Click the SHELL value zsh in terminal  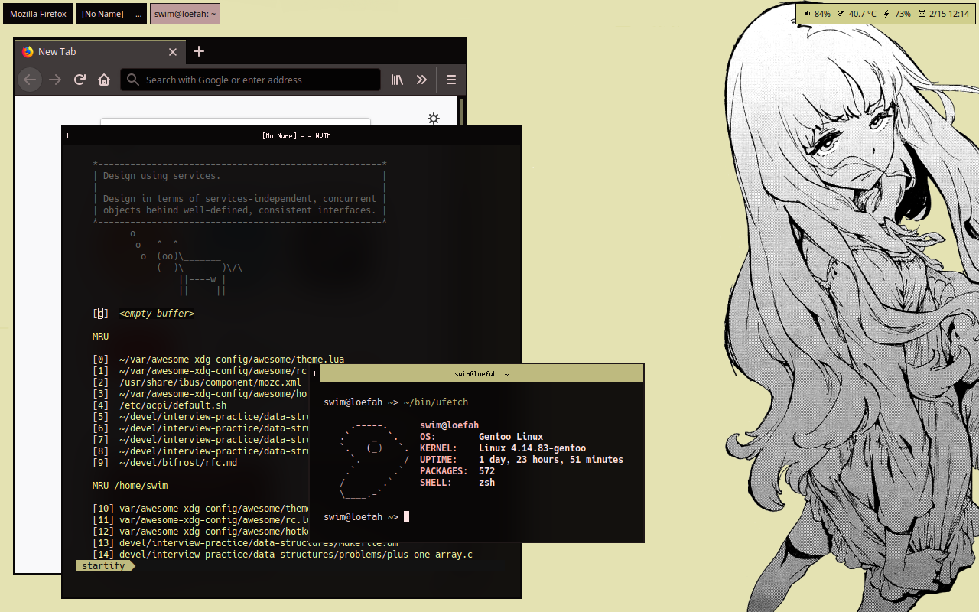pos(487,483)
